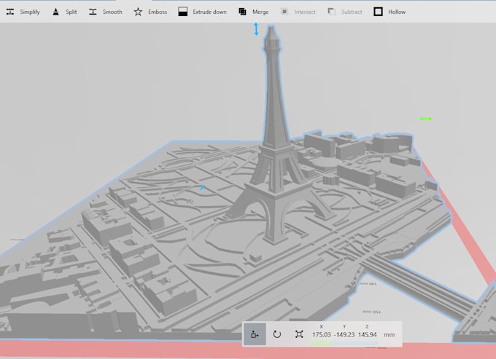Select the Hollow square icon
Viewport: 496px width, 359px height.
pyautogui.click(x=378, y=12)
